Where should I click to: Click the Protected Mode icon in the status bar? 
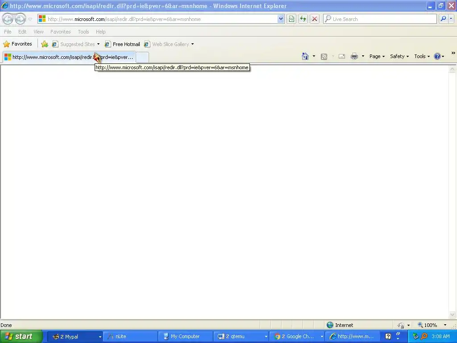tap(401, 325)
